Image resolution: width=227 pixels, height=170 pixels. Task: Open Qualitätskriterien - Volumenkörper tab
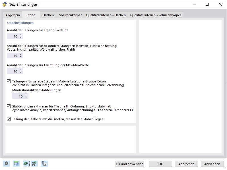(156, 15)
